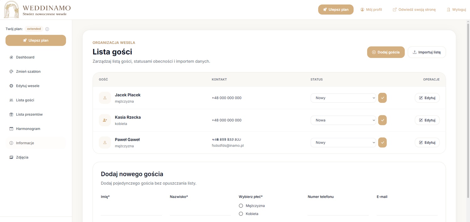Edit guest Jacek Placek
The image size is (470, 222).
click(427, 98)
